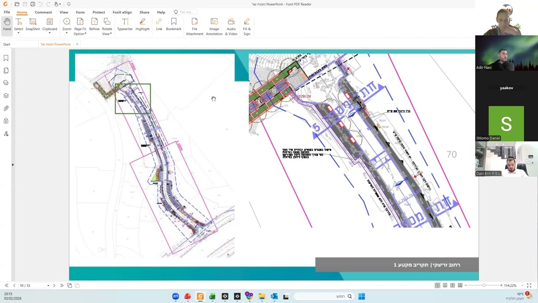
Task: Jump to the last page
Action: pos(62,285)
